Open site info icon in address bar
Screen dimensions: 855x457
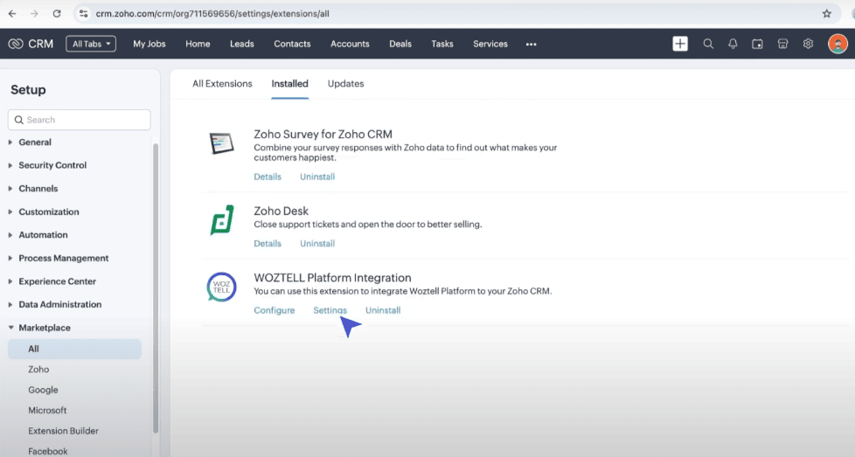coord(83,14)
